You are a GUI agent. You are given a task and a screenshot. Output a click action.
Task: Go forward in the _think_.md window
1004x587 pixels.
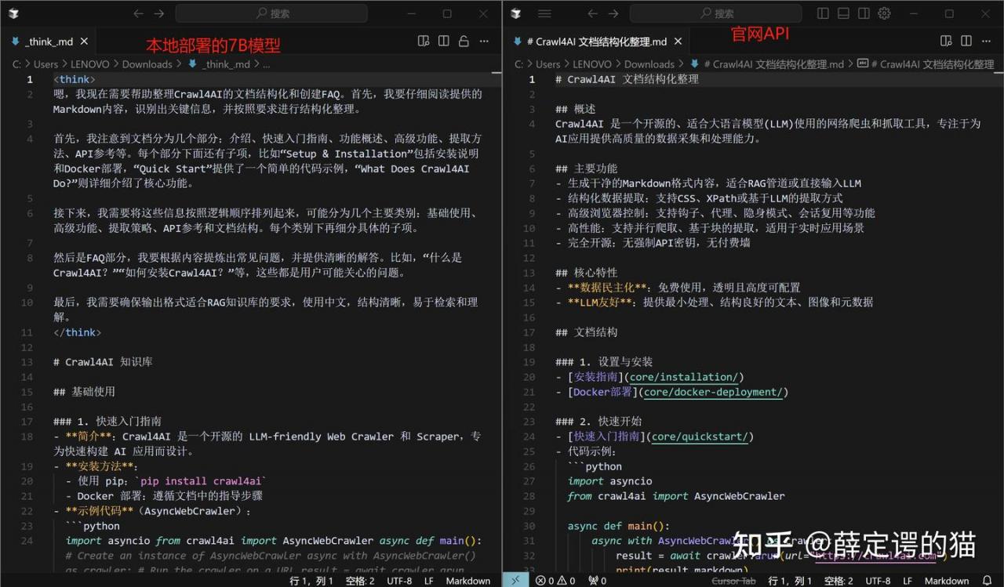[159, 13]
